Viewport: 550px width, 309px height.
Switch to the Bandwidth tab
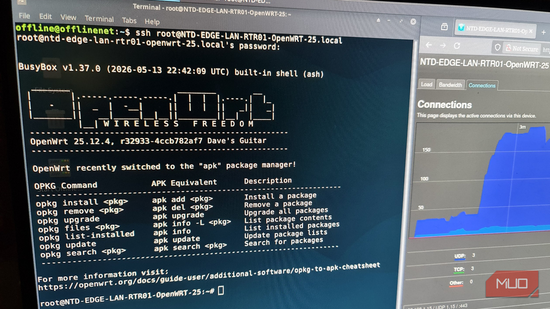coord(450,85)
